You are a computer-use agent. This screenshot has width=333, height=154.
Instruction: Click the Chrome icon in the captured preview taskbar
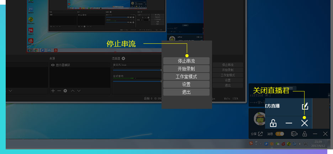(36, 51)
